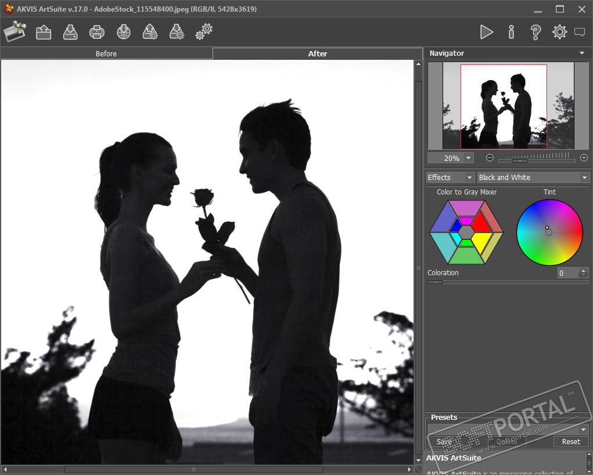
Task: Click the 20% zoom value field
Action: pyautogui.click(x=446, y=158)
